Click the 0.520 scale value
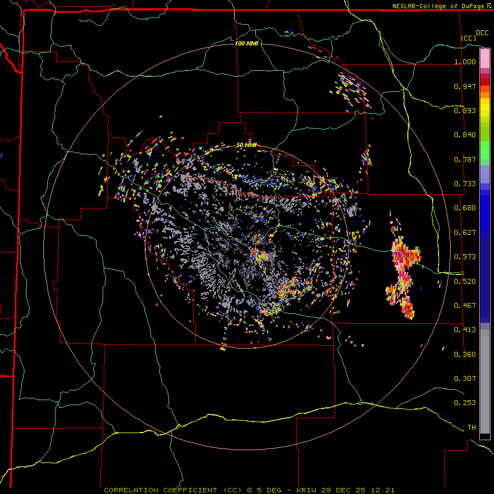This screenshot has width=494, height=494. tap(465, 282)
